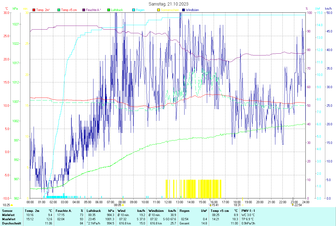Click the km/h axis unit label at top right
Screen dimensions: 336x226
click(x=328, y=9)
